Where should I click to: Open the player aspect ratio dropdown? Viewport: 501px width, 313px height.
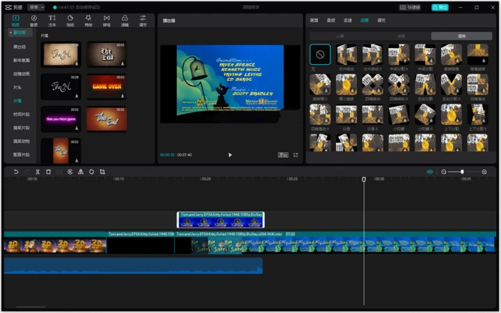tap(283, 155)
